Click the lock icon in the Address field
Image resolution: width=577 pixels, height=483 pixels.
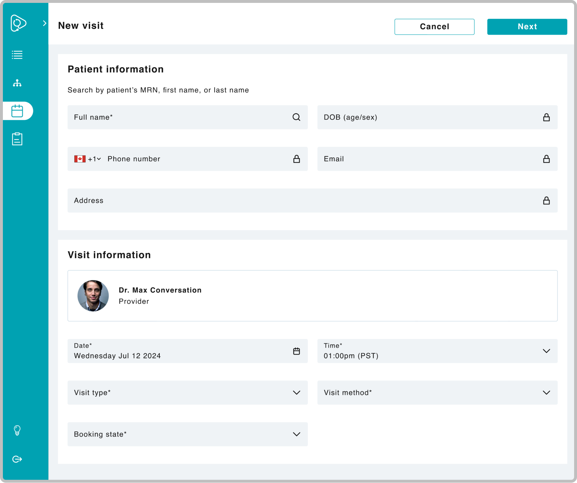pyautogui.click(x=546, y=201)
